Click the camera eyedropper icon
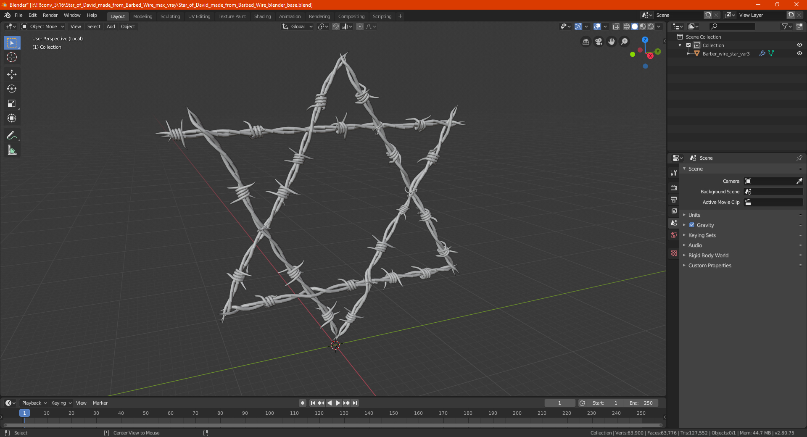Screen dimensions: 807x437 click(799, 181)
